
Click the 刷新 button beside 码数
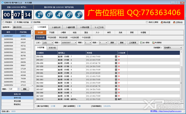click(112, 43)
